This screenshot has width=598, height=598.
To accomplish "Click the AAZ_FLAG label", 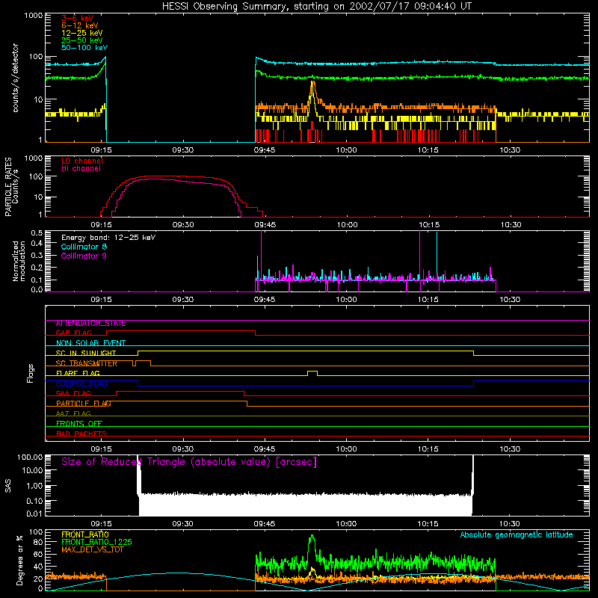I will coord(73,414).
